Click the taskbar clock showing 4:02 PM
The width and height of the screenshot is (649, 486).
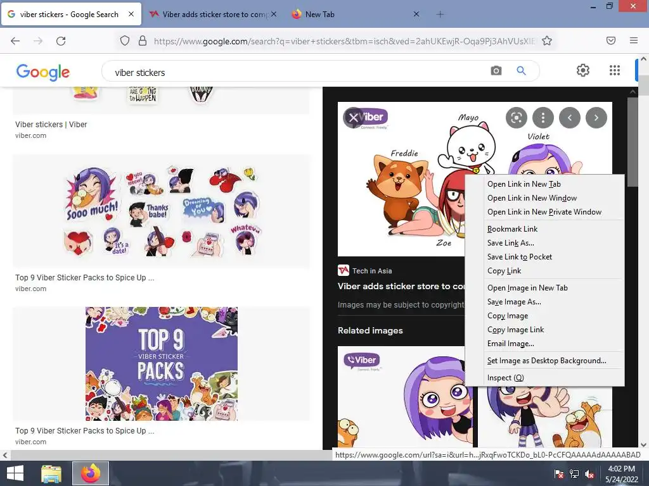pos(622,473)
